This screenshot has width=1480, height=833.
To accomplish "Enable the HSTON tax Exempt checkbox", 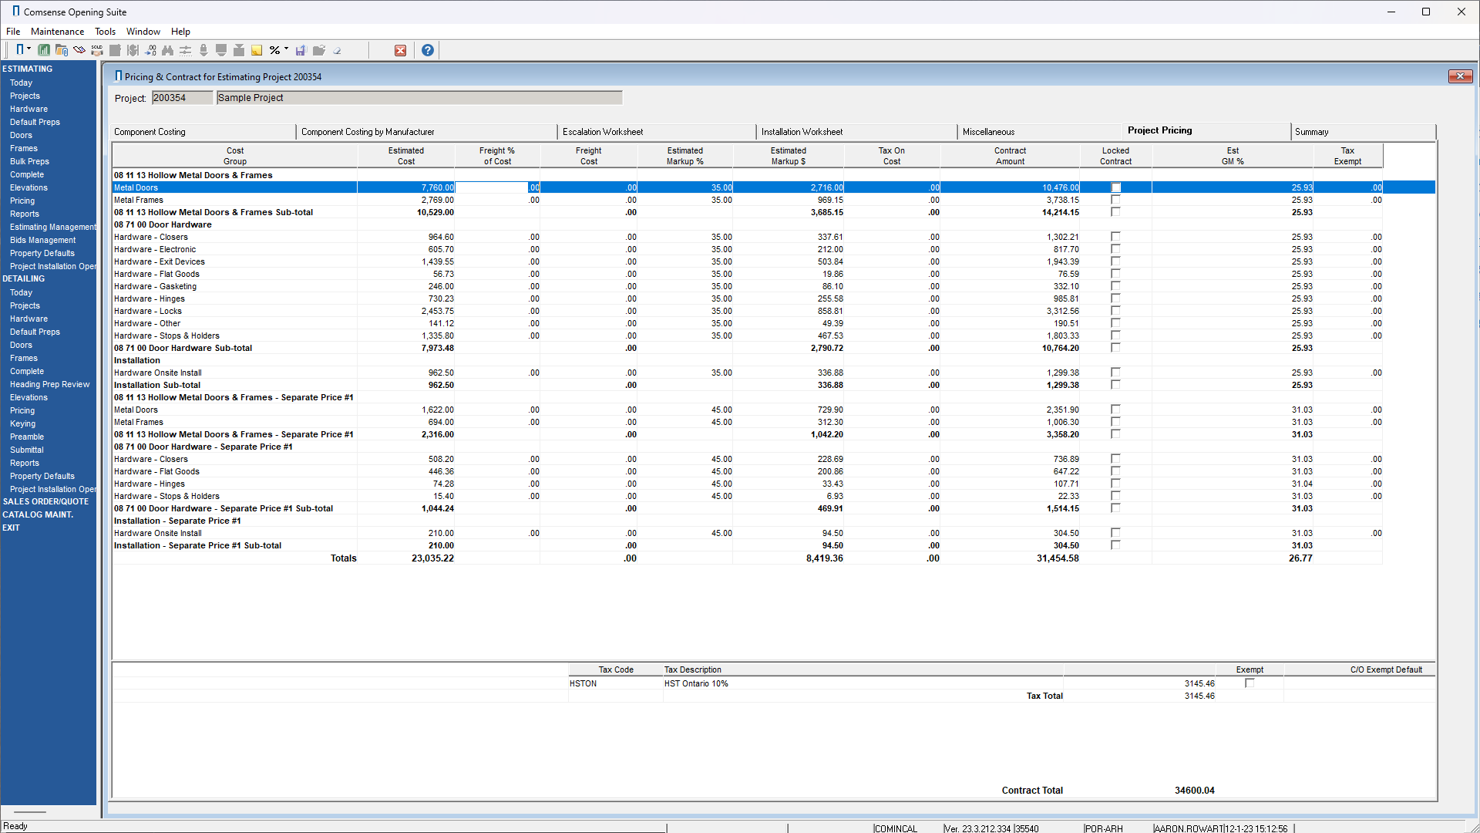I will click(x=1250, y=683).
